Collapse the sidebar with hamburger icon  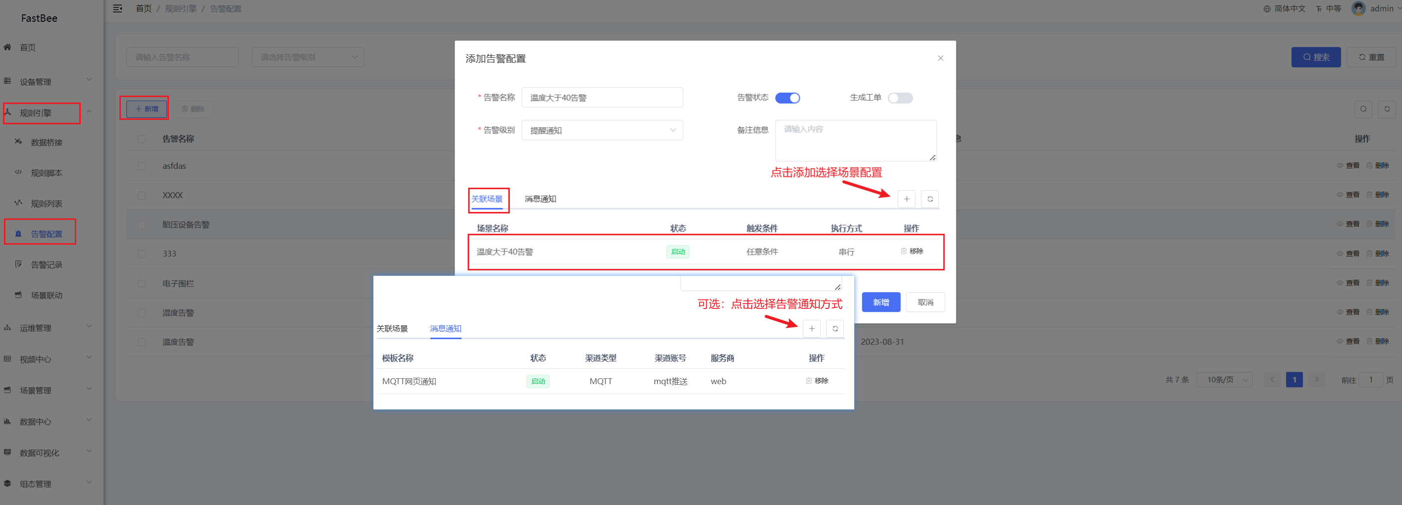click(117, 9)
